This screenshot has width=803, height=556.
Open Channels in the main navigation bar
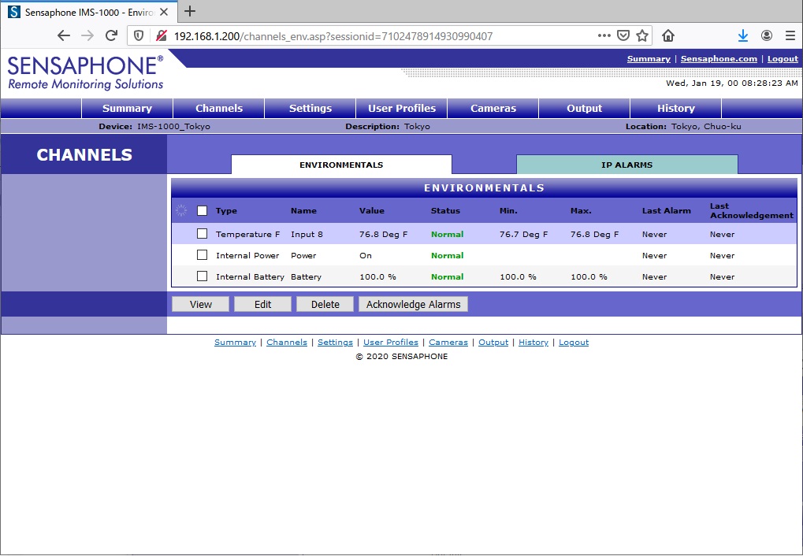(x=219, y=108)
